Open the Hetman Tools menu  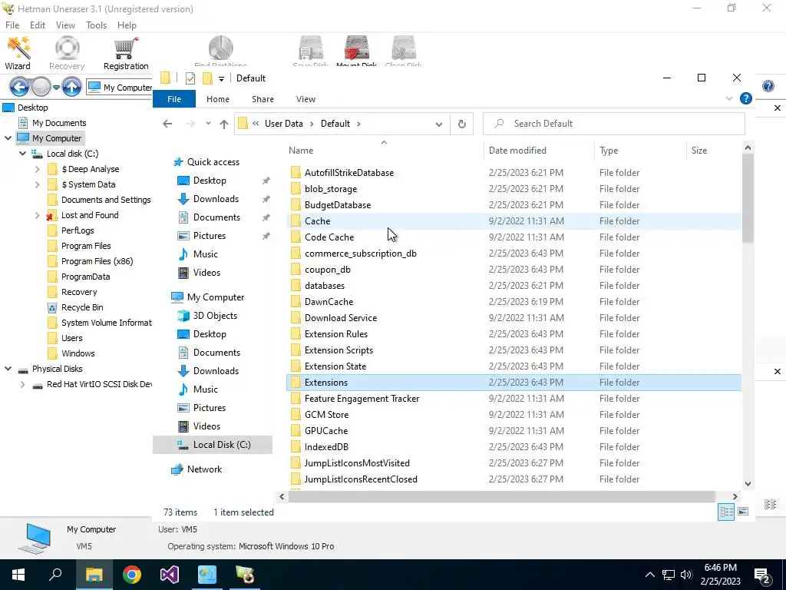(96, 25)
